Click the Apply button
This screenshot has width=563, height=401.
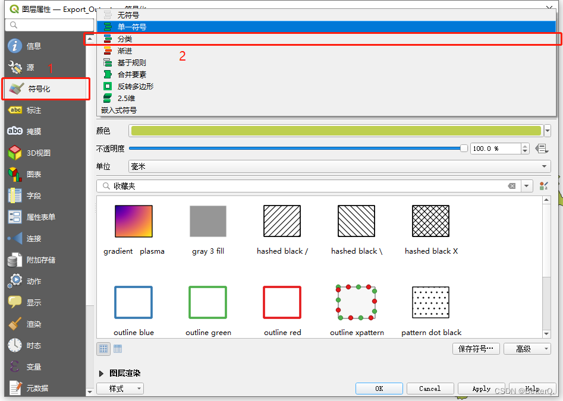point(481,389)
